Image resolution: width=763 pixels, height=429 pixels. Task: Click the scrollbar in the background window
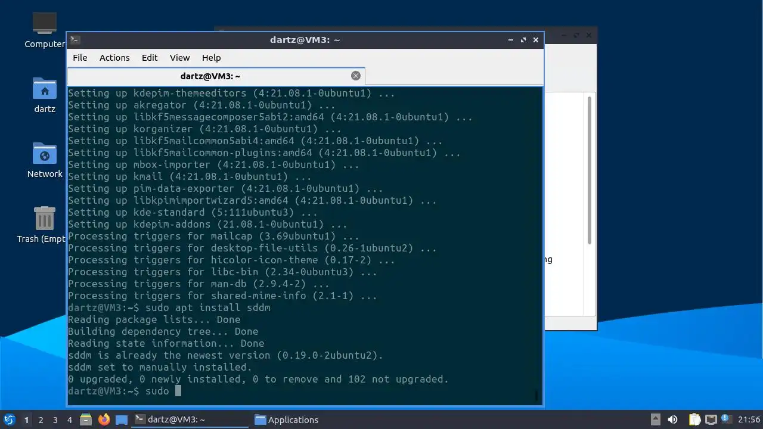590,170
